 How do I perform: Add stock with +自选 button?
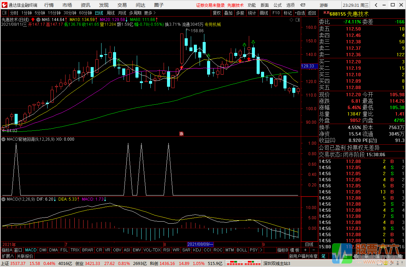click(300, 13)
